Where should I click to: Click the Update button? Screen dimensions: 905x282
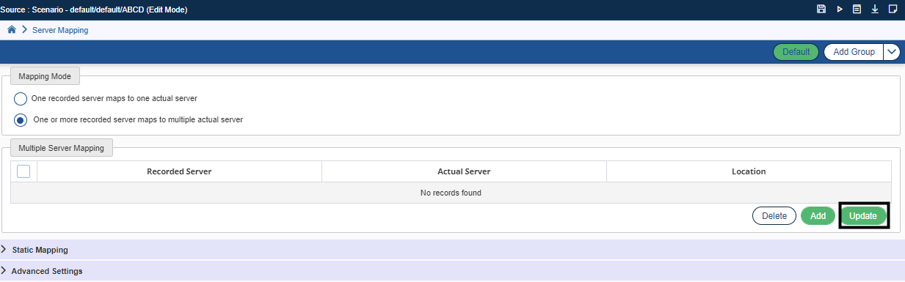click(863, 216)
